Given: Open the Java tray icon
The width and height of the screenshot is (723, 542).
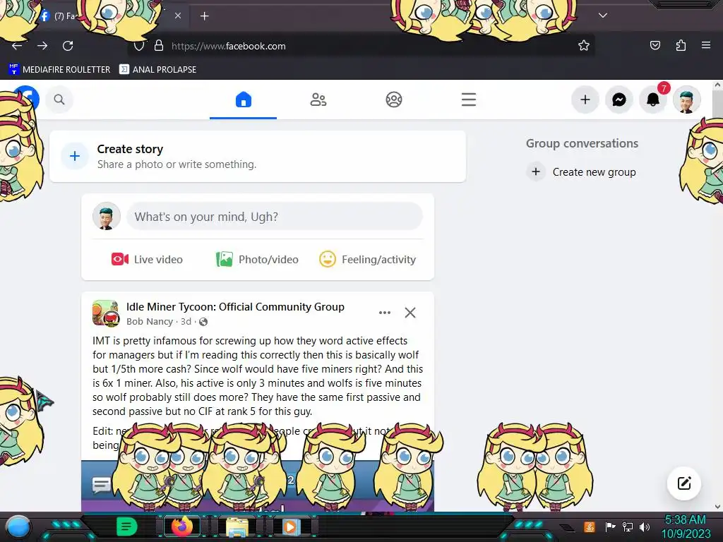Looking at the screenshot, I should 590,526.
